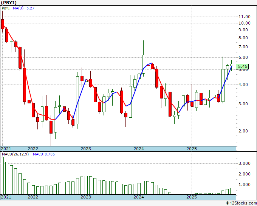Click the 4.00 price axis label
This screenshot has height=206, width=257.
tap(243, 85)
